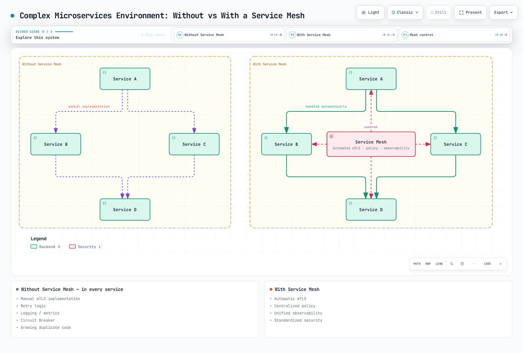Viewport: 523px width, 353px height.
Task: Click code icon on left-group Service A
Action: [x=104, y=73]
